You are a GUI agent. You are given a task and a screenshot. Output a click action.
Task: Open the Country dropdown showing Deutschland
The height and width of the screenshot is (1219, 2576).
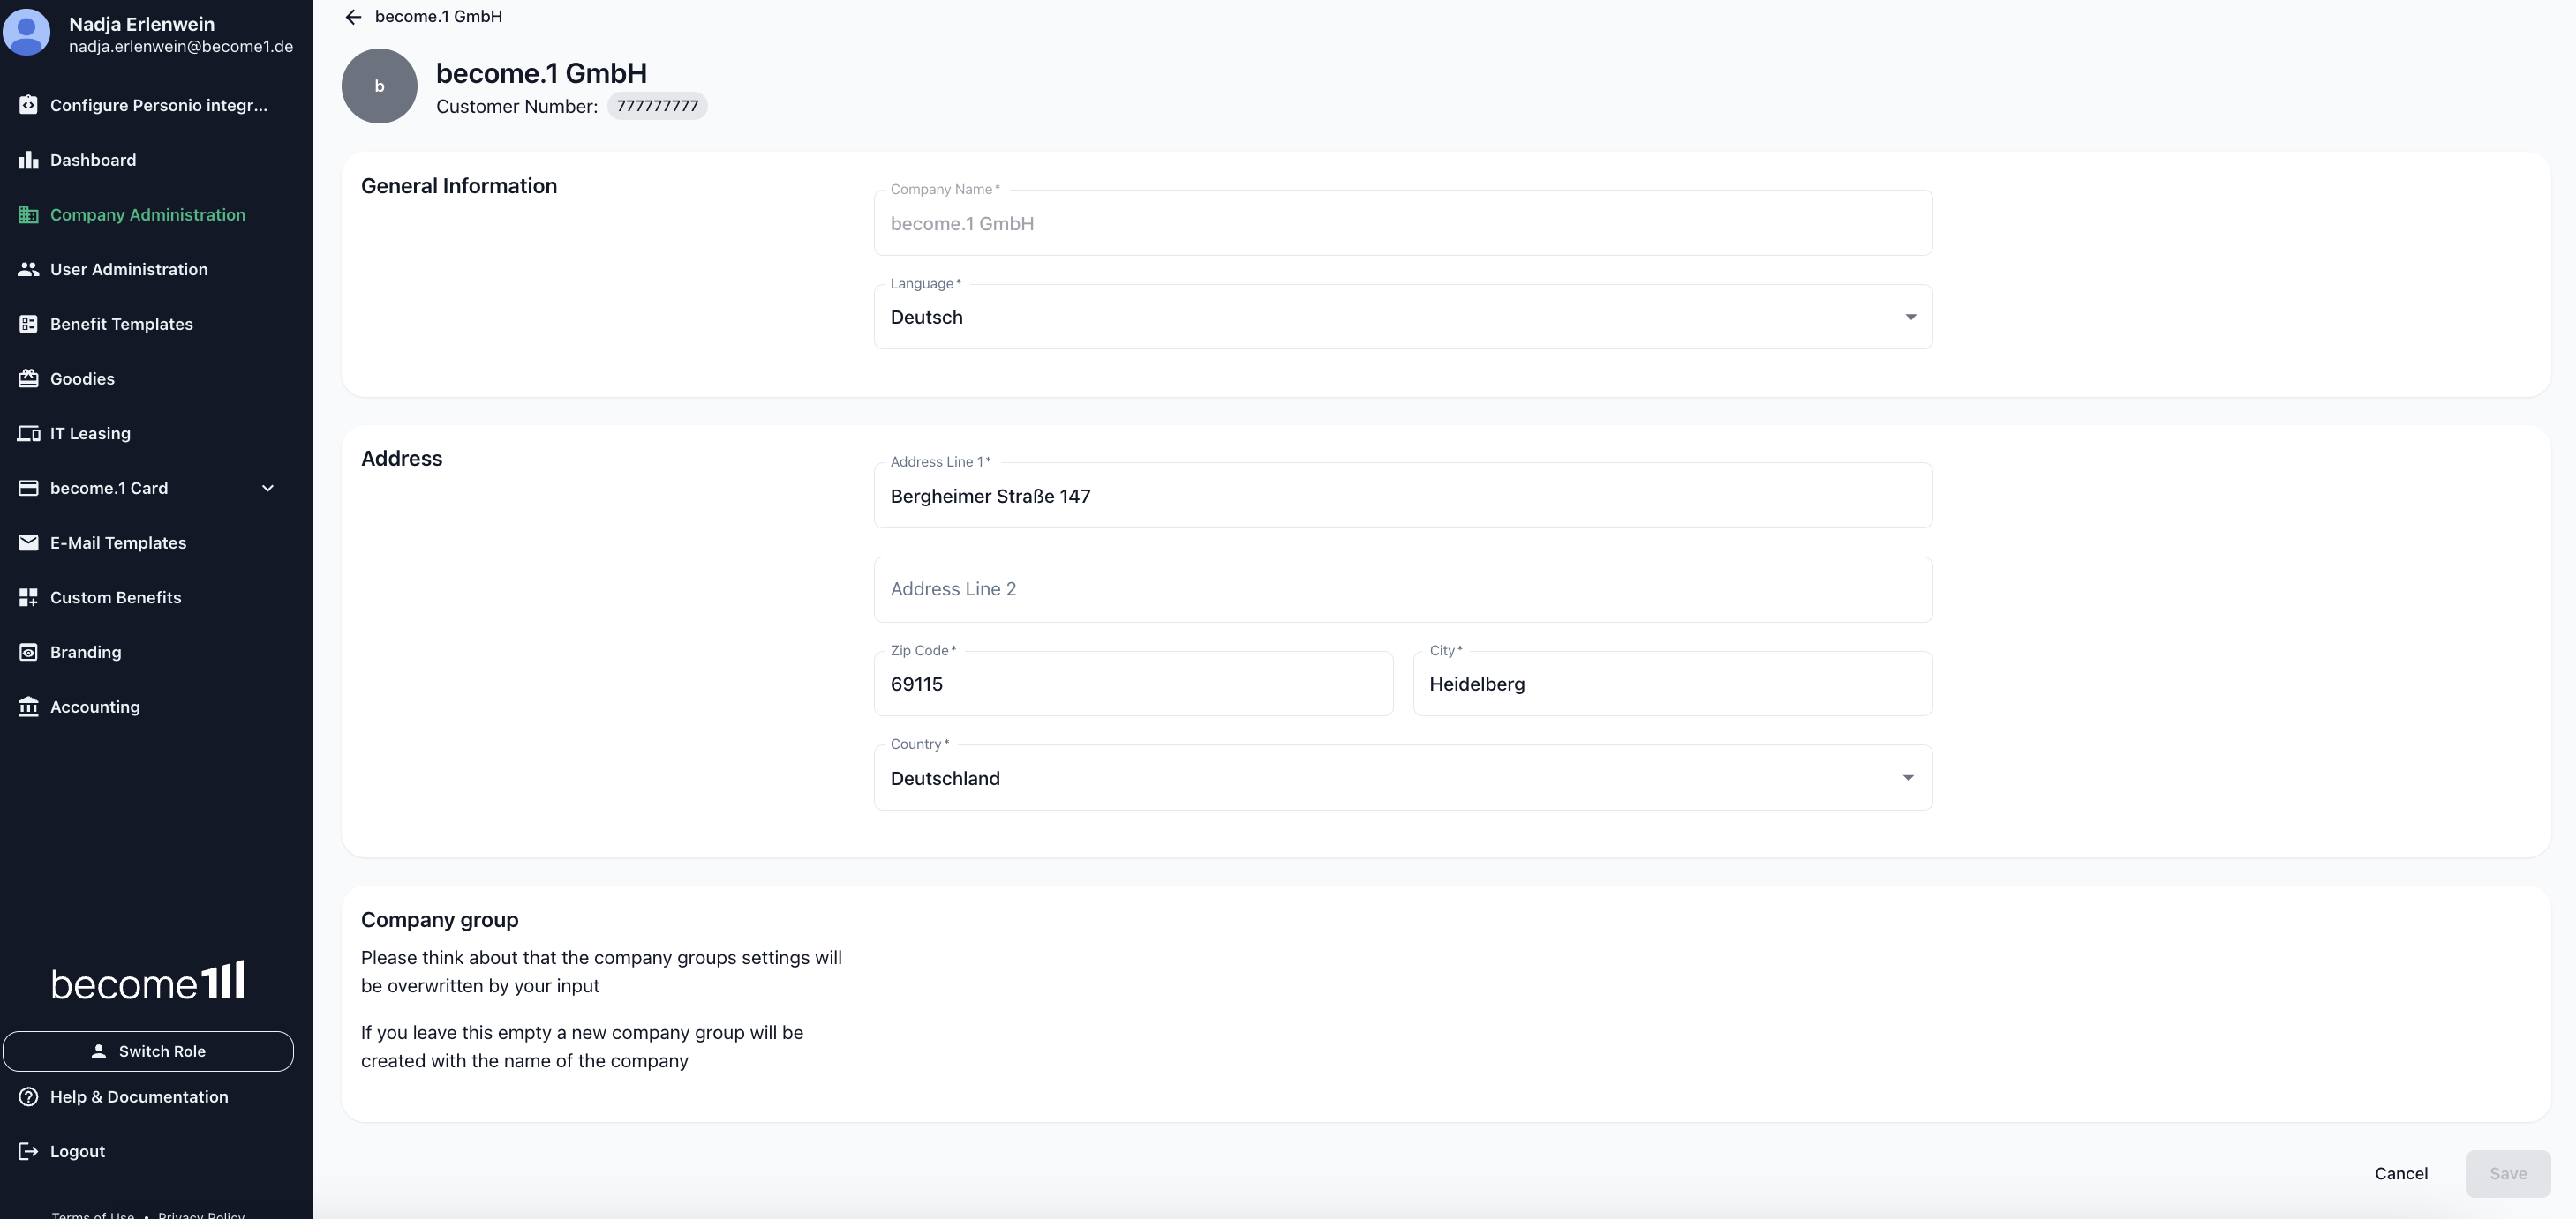point(1403,777)
